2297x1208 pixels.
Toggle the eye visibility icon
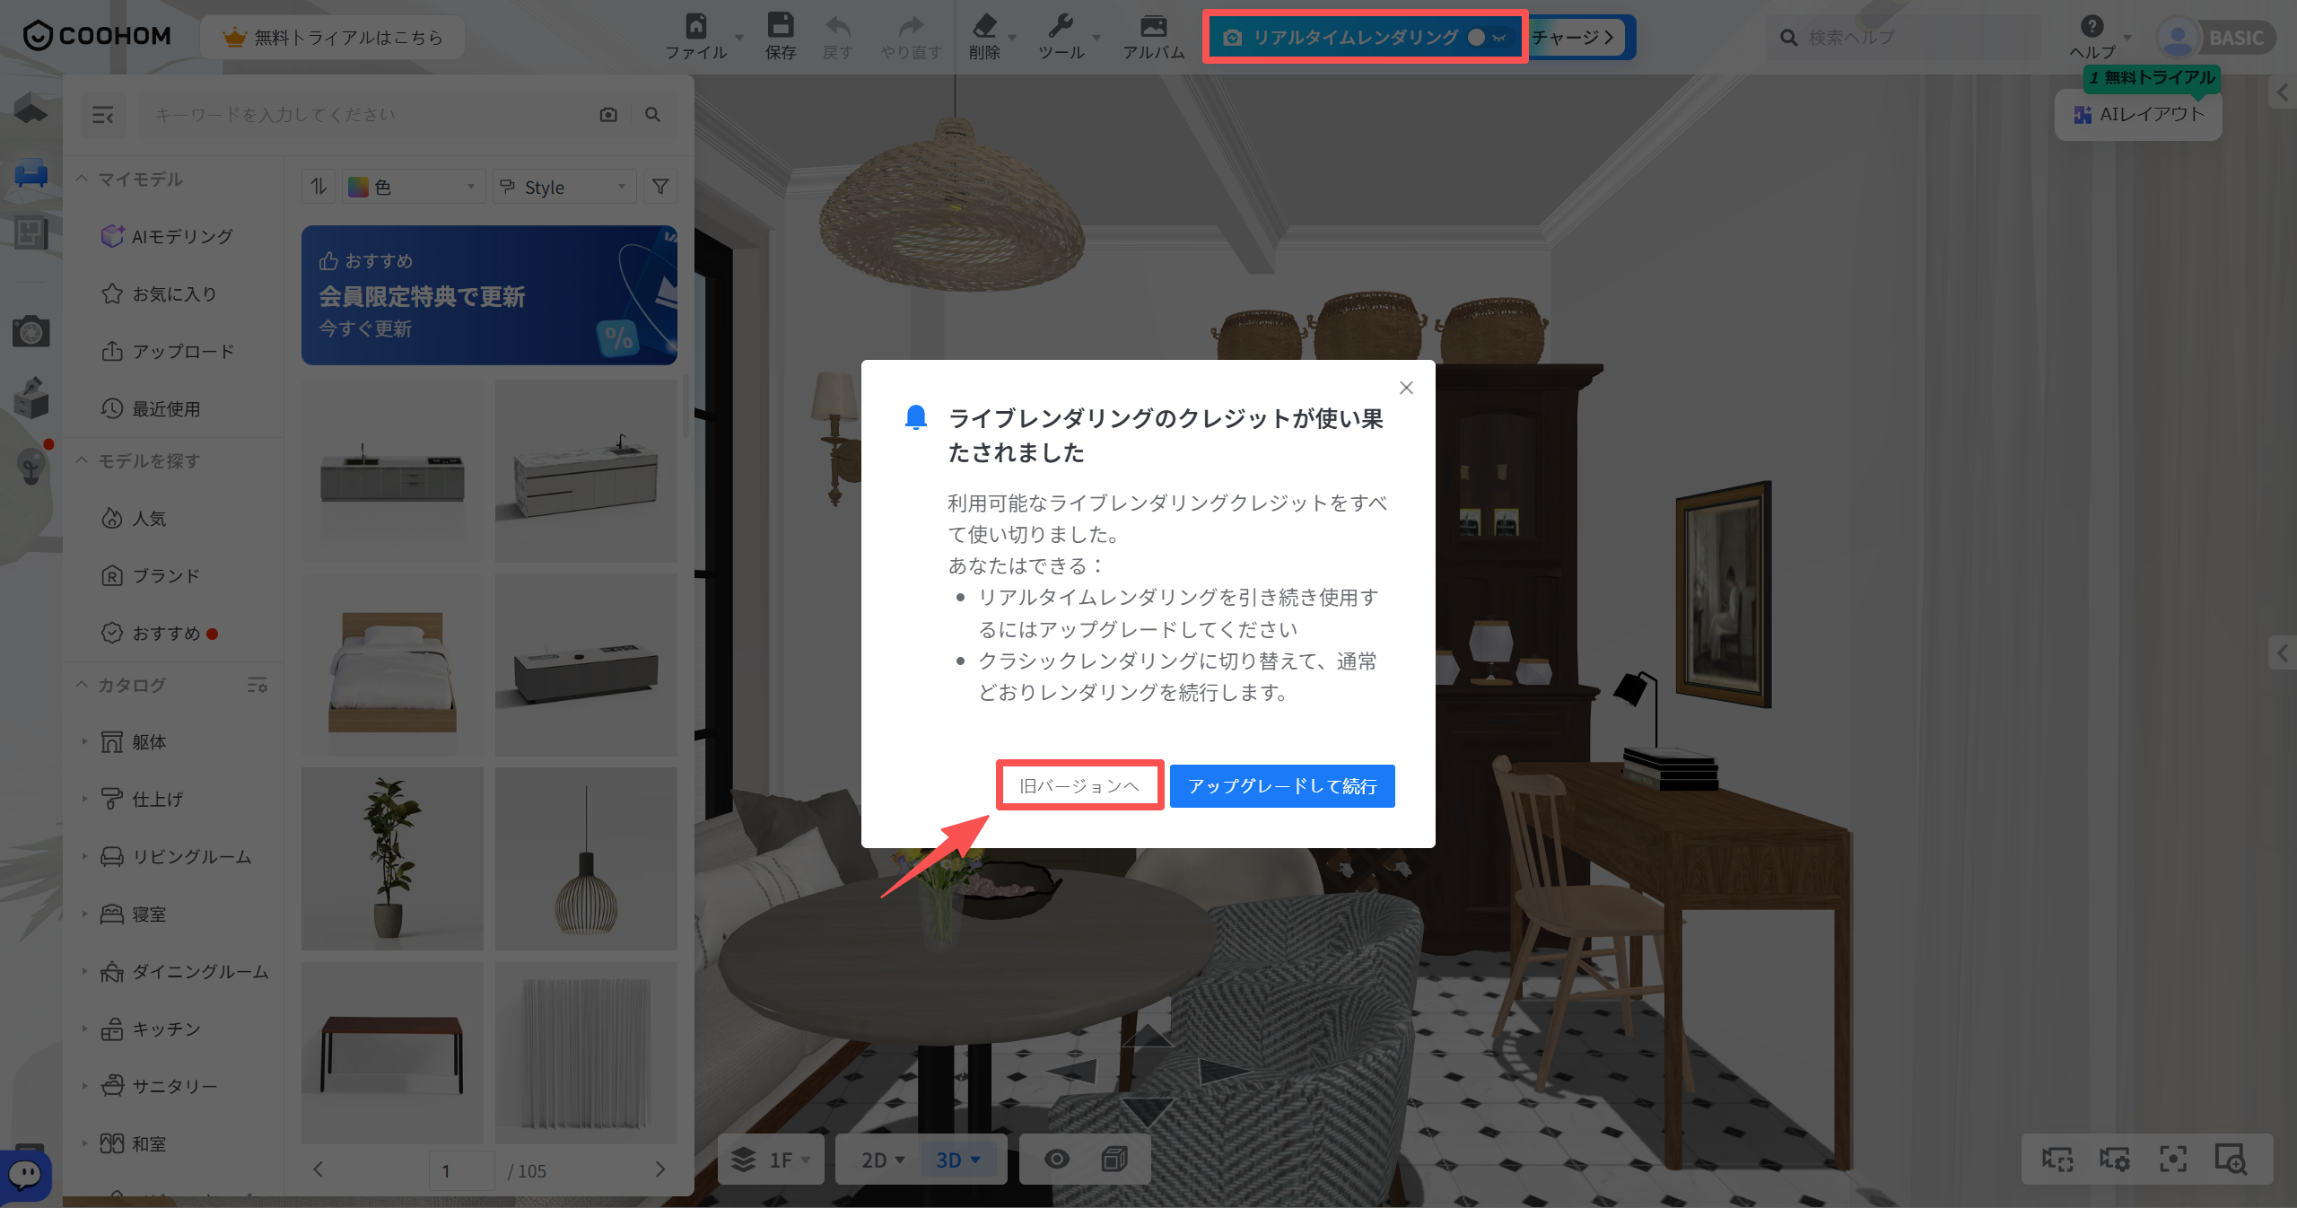pyautogui.click(x=1057, y=1160)
